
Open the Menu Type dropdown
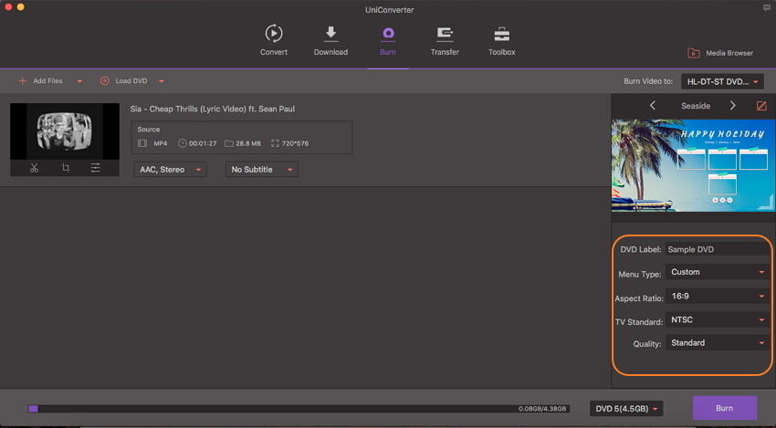[x=717, y=272]
